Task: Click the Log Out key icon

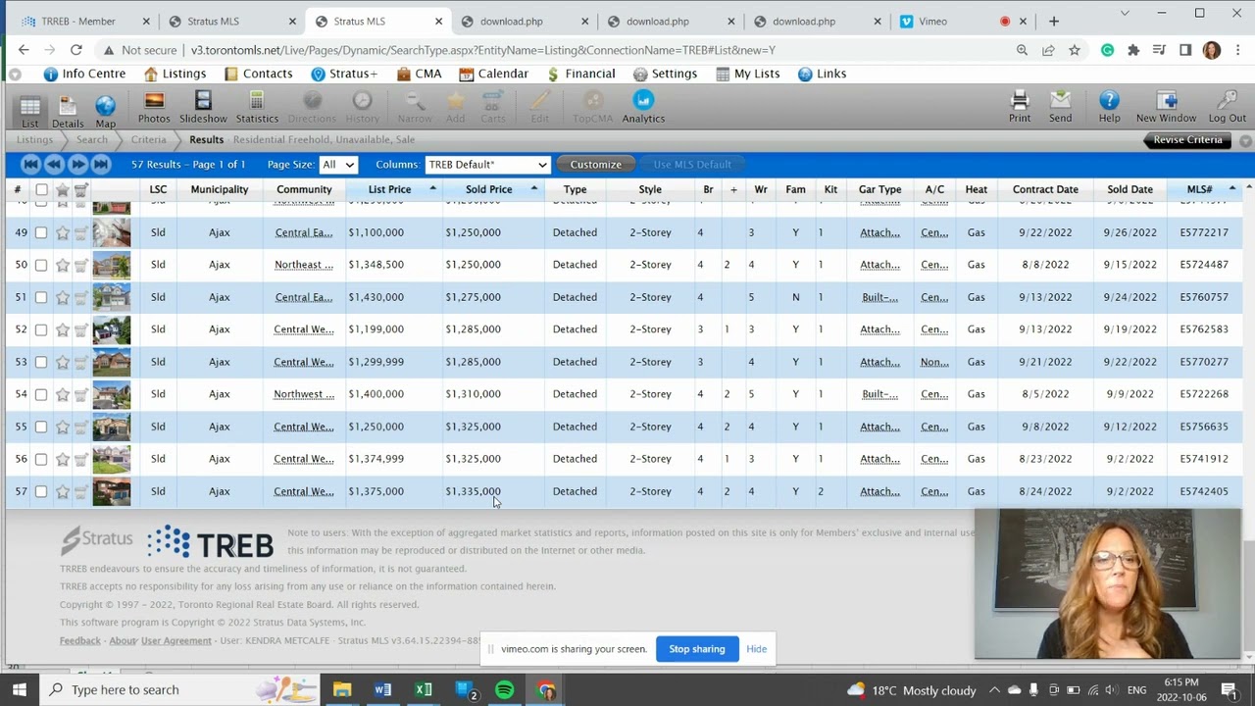Action: click(x=1227, y=108)
